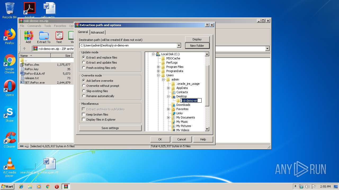Open destination path dropdown arrow

point(179,45)
